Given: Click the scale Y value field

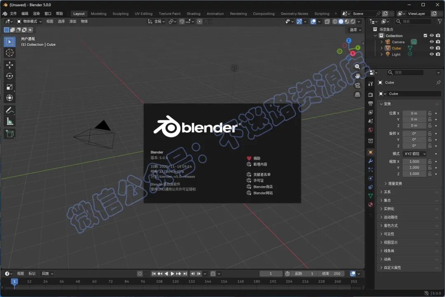Looking at the screenshot, I should [415, 168].
